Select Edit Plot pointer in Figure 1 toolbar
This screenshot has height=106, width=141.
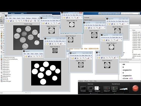pyautogui.click(x=16, y=21)
